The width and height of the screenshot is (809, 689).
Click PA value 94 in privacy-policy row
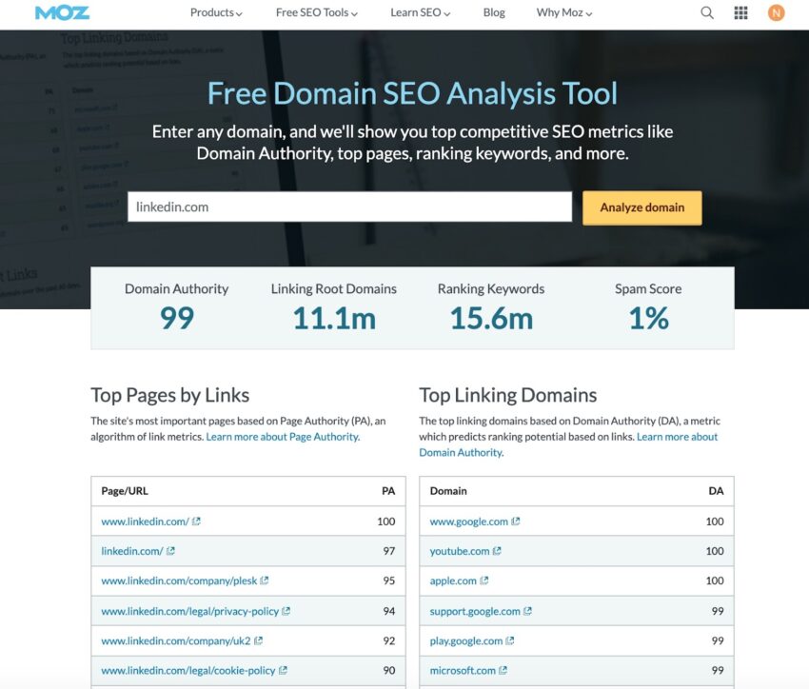pos(389,611)
